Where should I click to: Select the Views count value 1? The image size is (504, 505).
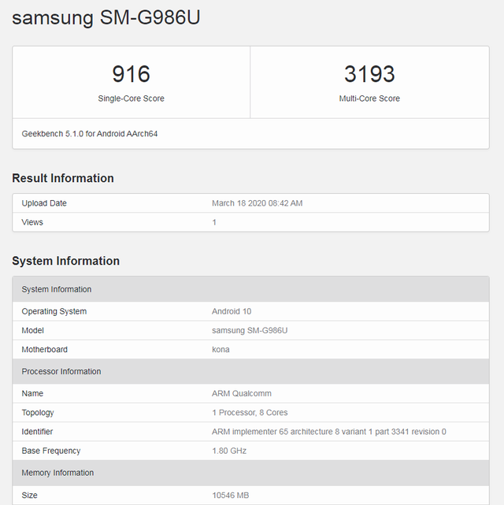(x=214, y=222)
